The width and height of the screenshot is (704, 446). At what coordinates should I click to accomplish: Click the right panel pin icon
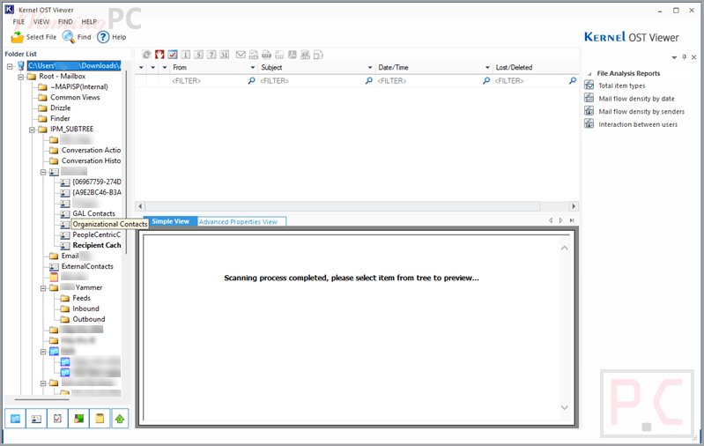[x=685, y=57]
